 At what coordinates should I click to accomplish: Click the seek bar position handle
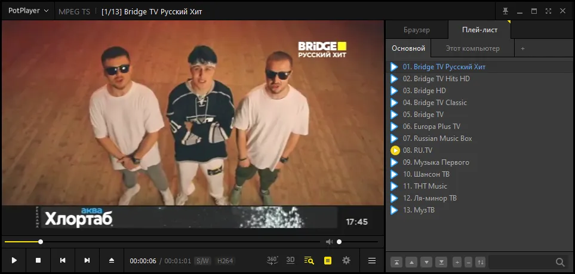pyautogui.click(x=41, y=242)
